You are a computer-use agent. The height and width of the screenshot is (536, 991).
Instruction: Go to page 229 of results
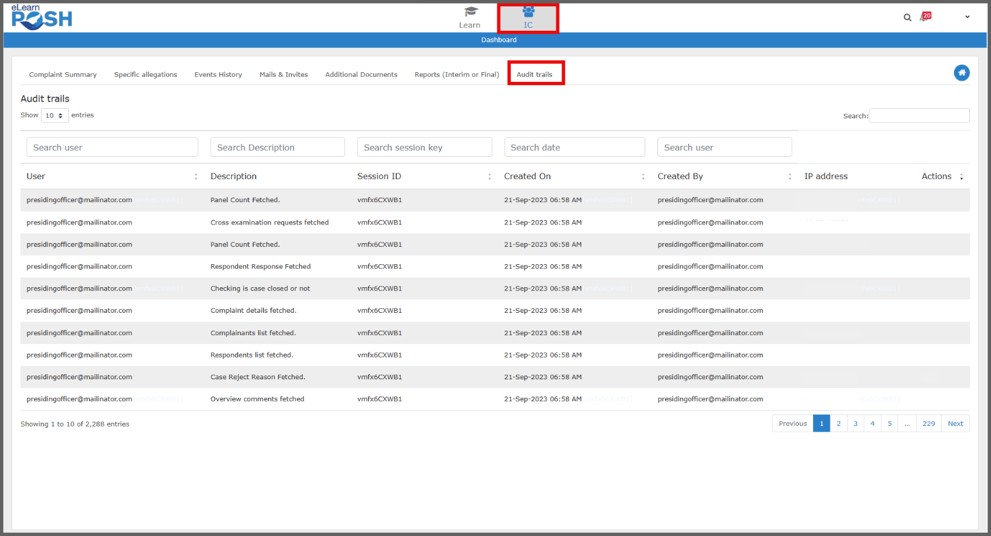pos(928,423)
